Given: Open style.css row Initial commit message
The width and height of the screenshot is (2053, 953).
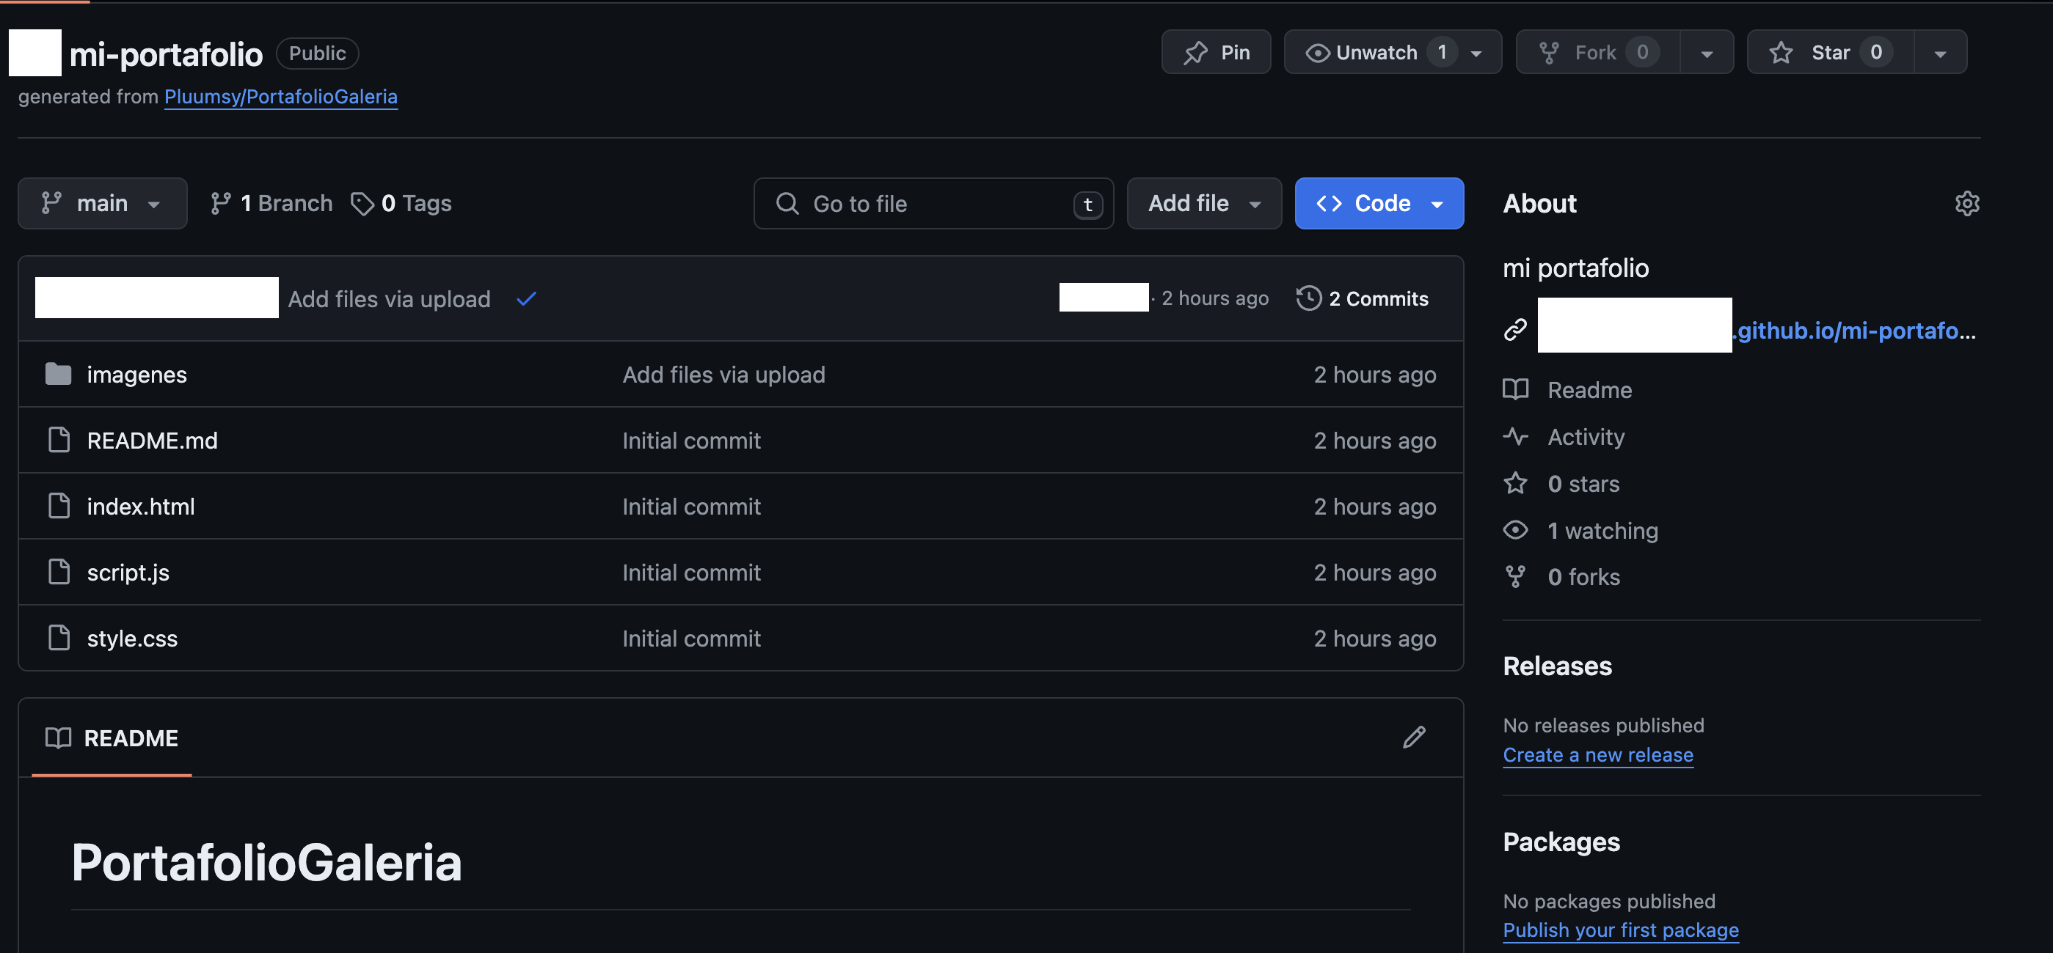Looking at the screenshot, I should (692, 639).
